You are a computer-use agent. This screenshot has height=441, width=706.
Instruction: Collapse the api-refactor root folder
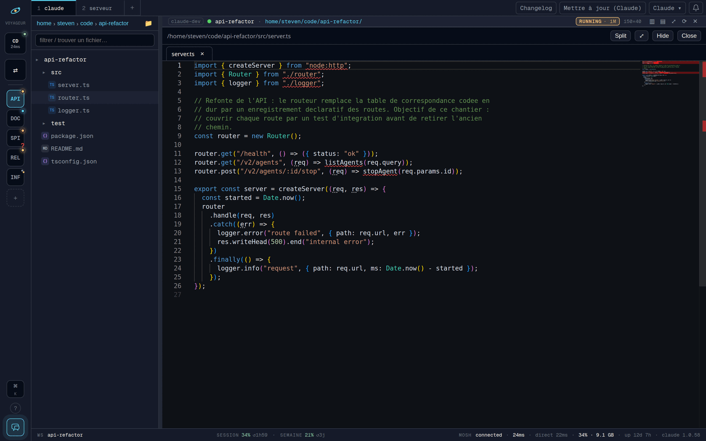[37, 60]
